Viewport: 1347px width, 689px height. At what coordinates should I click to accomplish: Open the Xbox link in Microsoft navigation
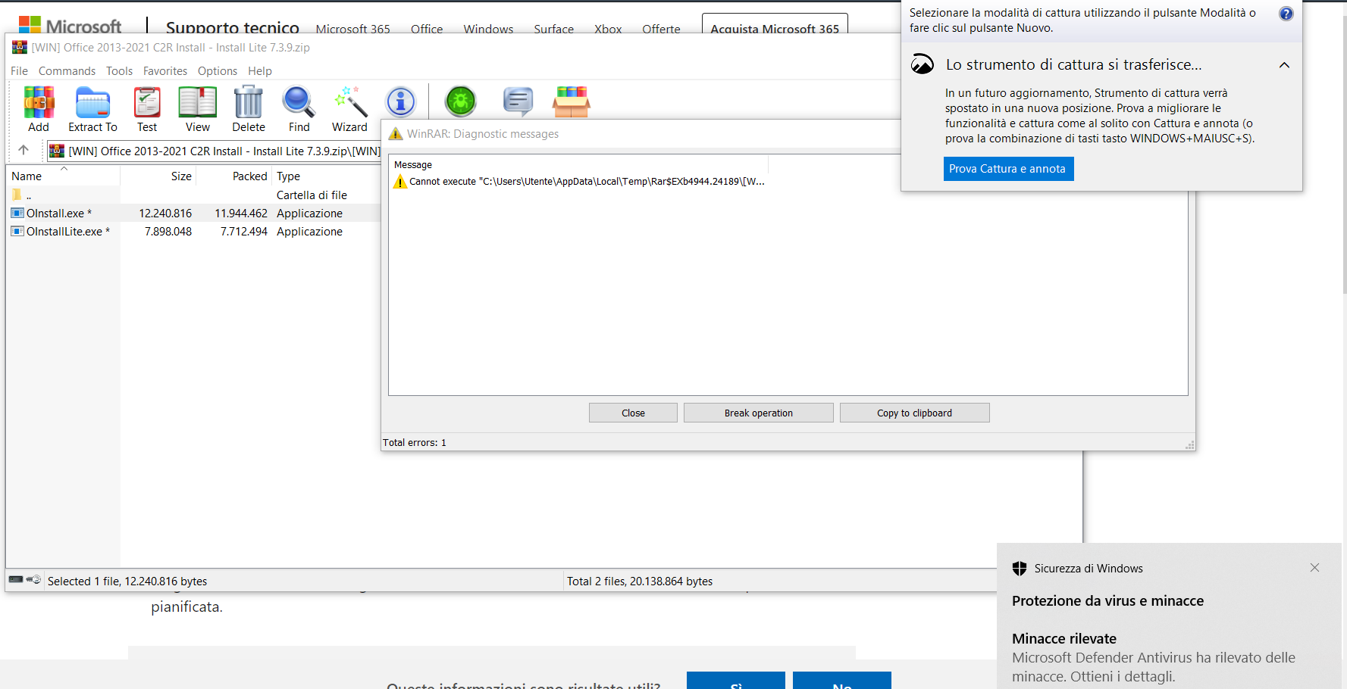pos(608,29)
